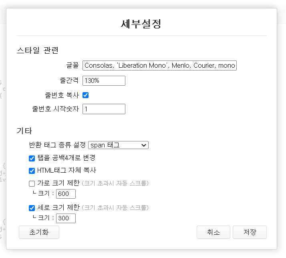Click the 글꼴 label text
The image size is (286, 258).
coord(73,65)
